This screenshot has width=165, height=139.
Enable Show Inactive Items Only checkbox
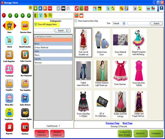click(76, 21)
